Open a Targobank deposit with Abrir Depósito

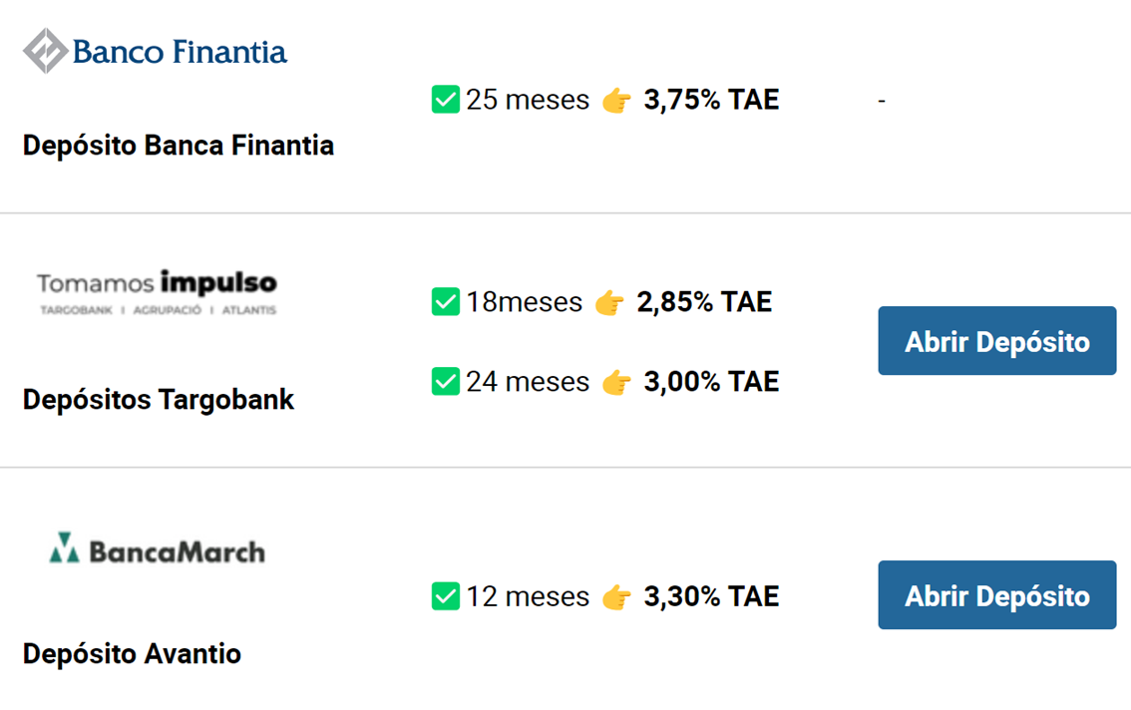point(996,341)
